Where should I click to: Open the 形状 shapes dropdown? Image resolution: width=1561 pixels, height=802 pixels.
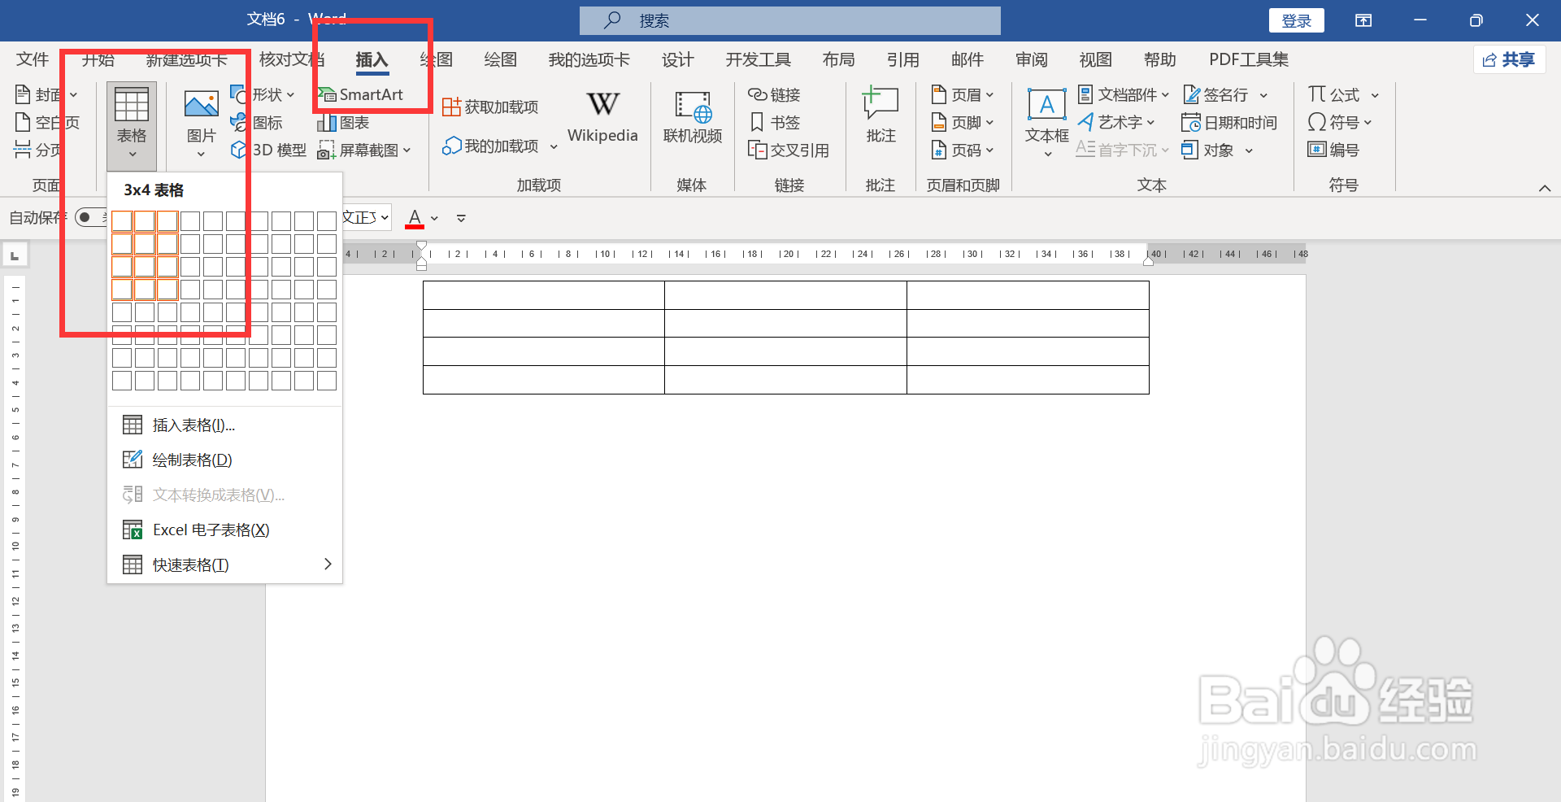[263, 95]
